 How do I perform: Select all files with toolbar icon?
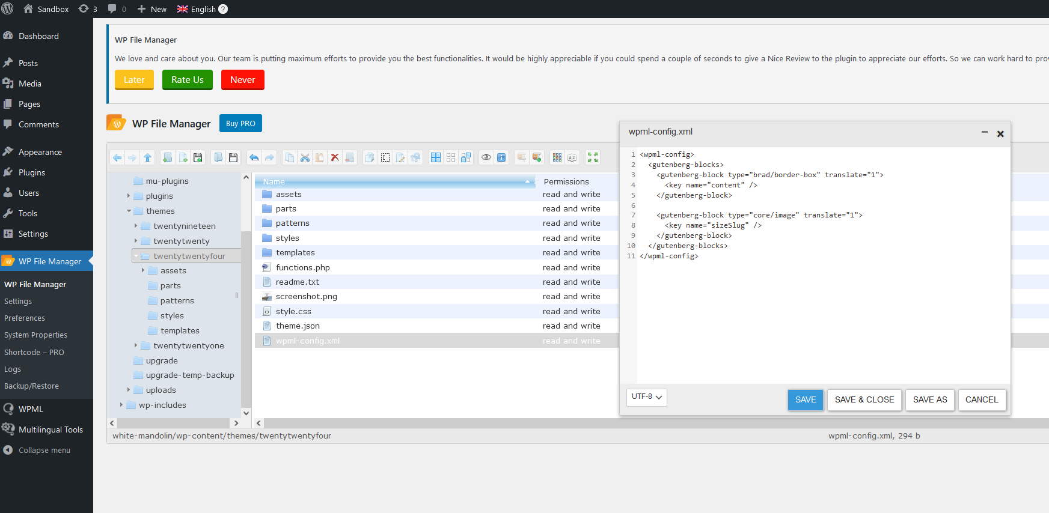[x=436, y=157]
